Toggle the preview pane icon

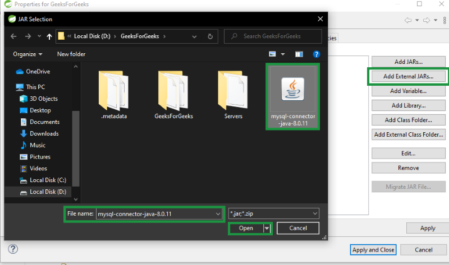[x=299, y=54]
